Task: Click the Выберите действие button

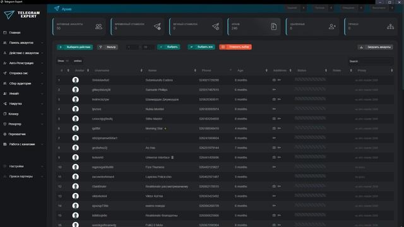Action: click(74, 47)
